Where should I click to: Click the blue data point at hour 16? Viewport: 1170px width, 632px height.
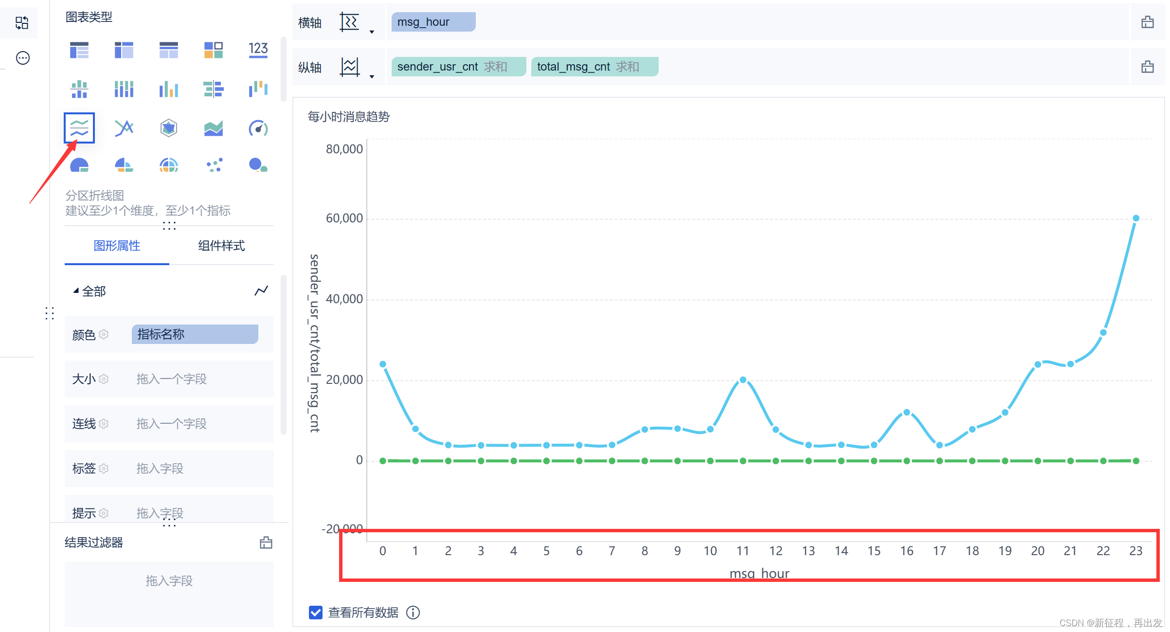907,413
